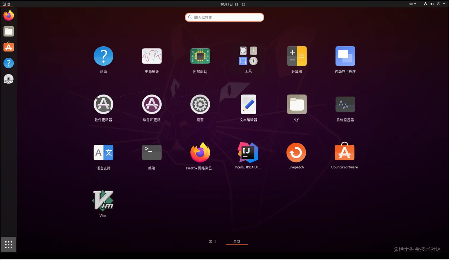Launch the 计算器 calculator

pyautogui.click(x=297, y=56)
